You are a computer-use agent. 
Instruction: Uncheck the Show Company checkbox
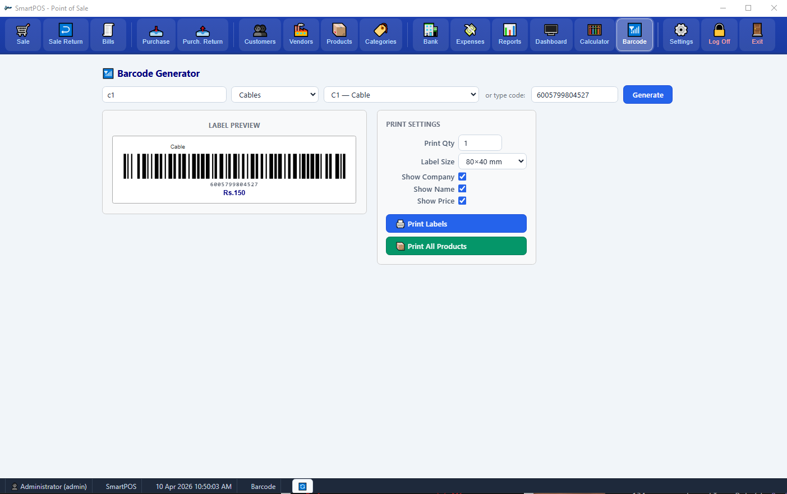(x=462, y=177)
